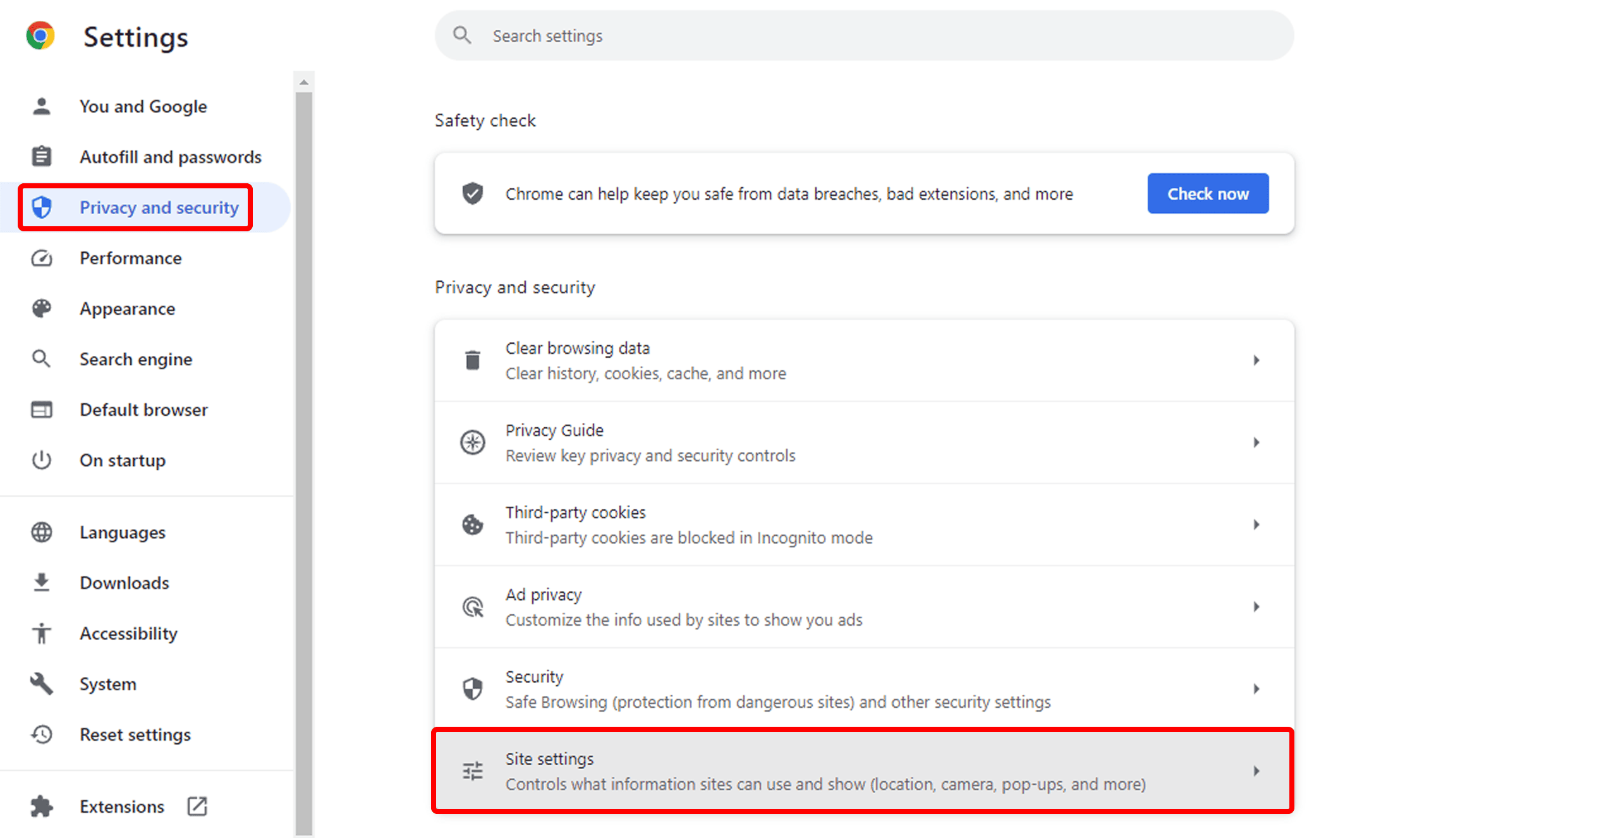The width and height of the screenshot is (1618, 838).
Task: Click the Extensions external link icon
Action: (x=197, y=806)
